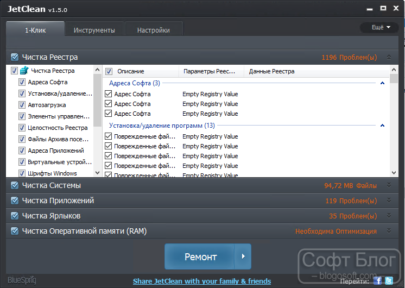This screenshot has width=405, height=288.
Task: Select second Адрес Софта result row text
Action: pos(132,104)
